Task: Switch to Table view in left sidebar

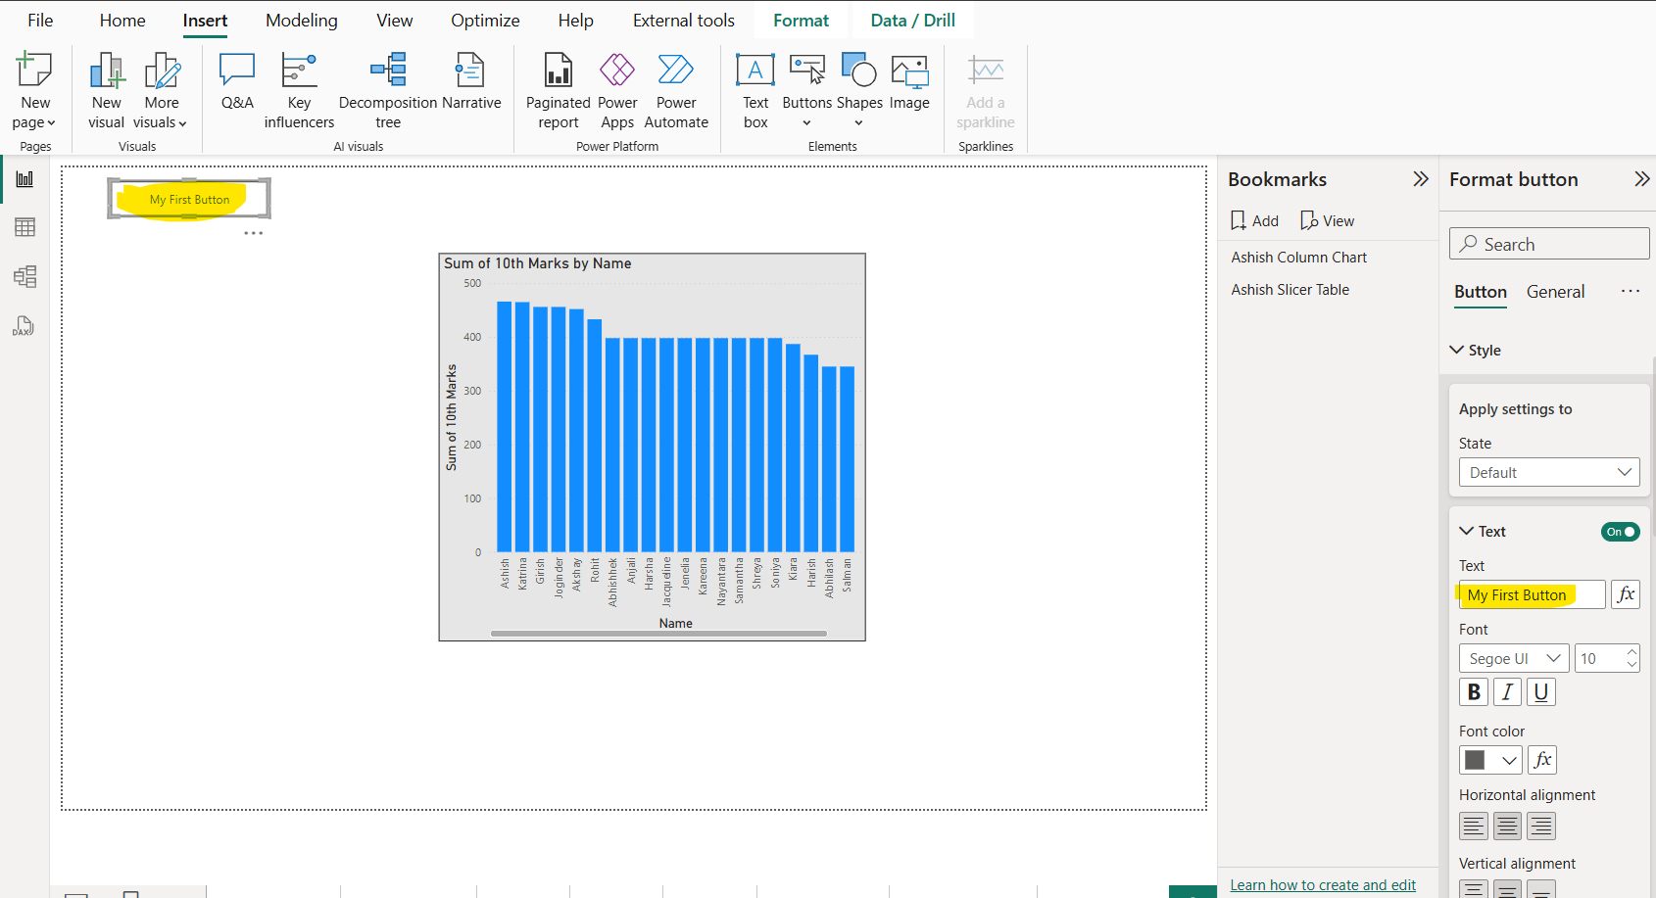Action: (22, 226)
